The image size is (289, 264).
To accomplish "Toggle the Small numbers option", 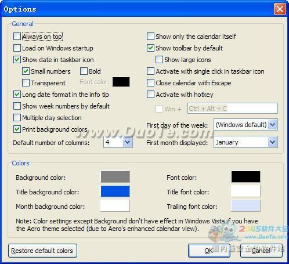I will [x=26, y=71].
